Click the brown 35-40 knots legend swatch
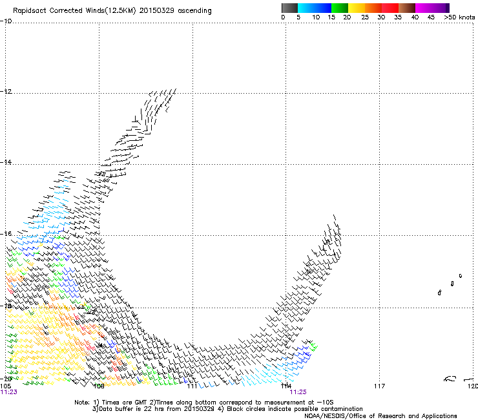Screen dimensions: 478x420 click(x=407, y=8)
